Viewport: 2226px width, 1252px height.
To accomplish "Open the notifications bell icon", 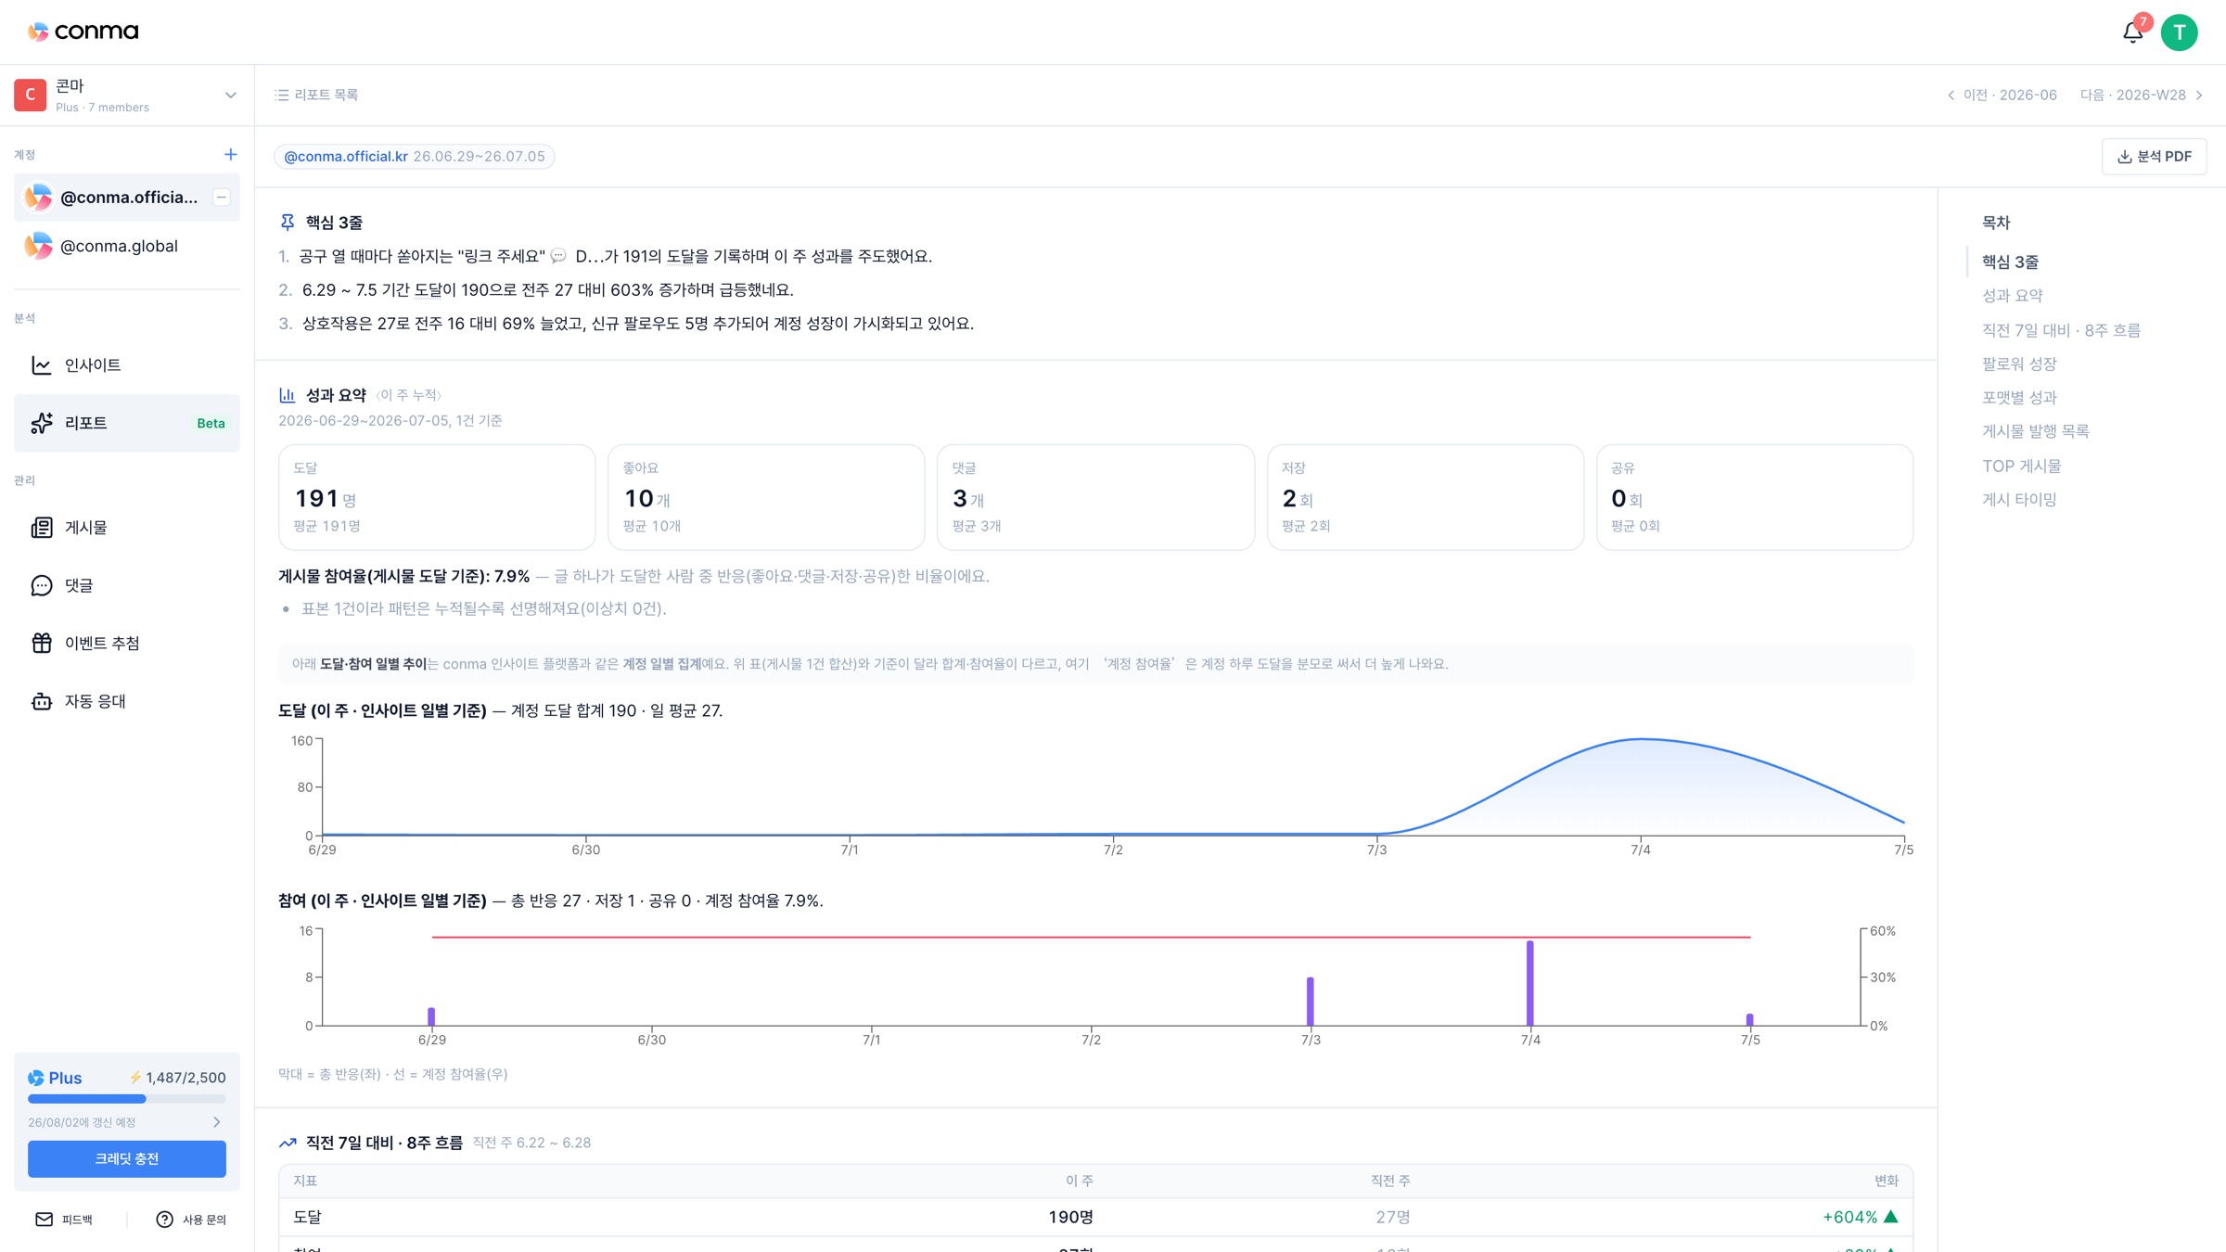I will pos(2132,32).
